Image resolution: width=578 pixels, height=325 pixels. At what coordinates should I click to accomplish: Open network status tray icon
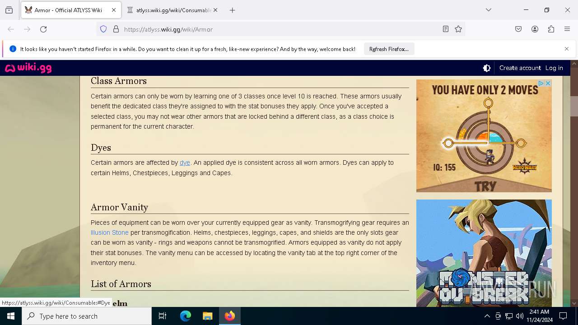tap(509, 316)
